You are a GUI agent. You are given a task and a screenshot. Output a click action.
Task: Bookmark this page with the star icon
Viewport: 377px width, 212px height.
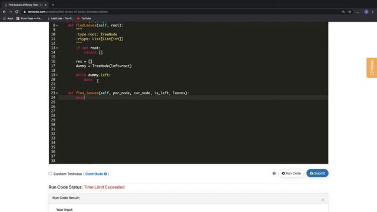349,12
